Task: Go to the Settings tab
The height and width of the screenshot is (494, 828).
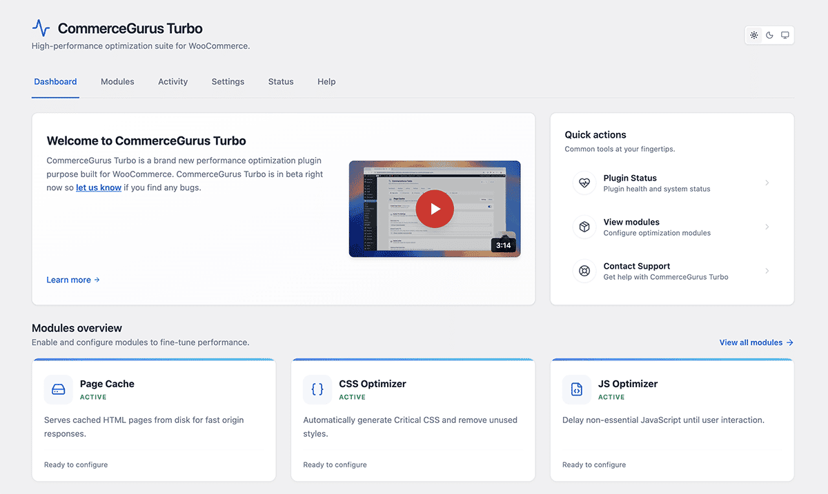Action: (x=228, y=81)
